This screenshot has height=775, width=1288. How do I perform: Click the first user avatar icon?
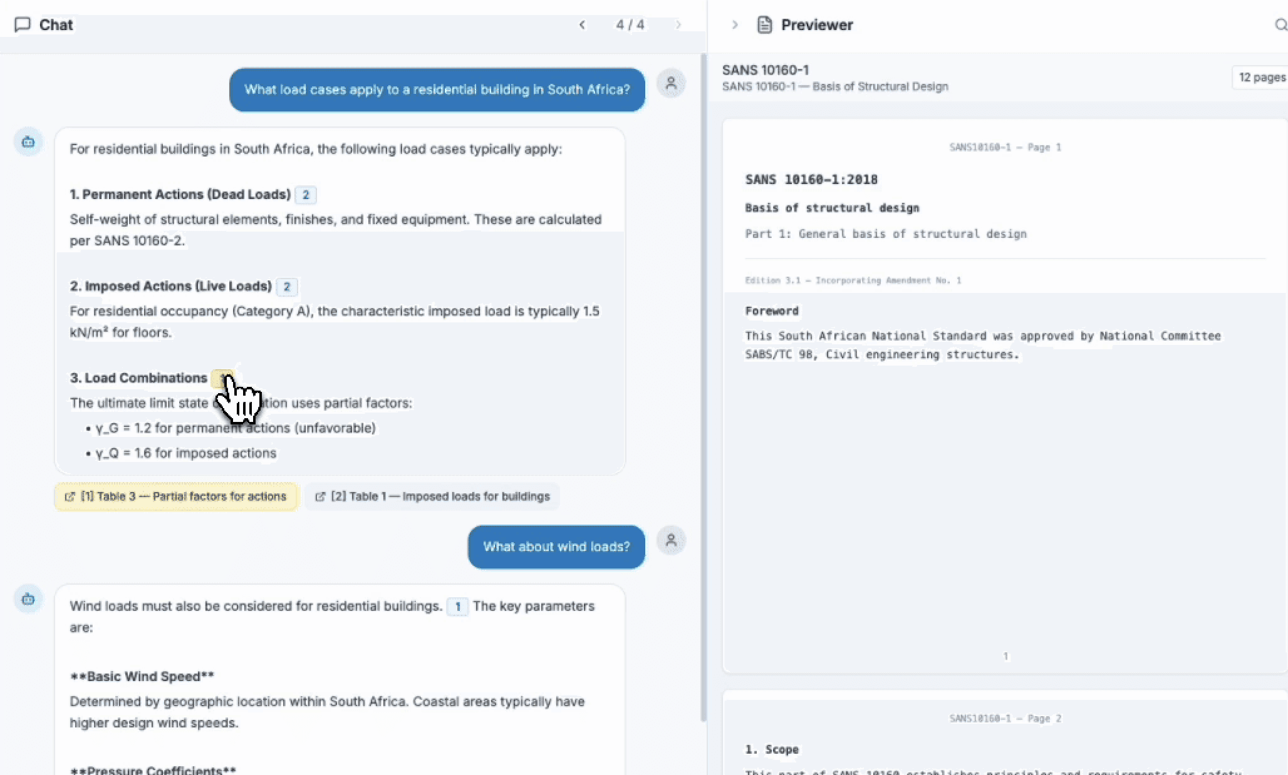point(671,83)
